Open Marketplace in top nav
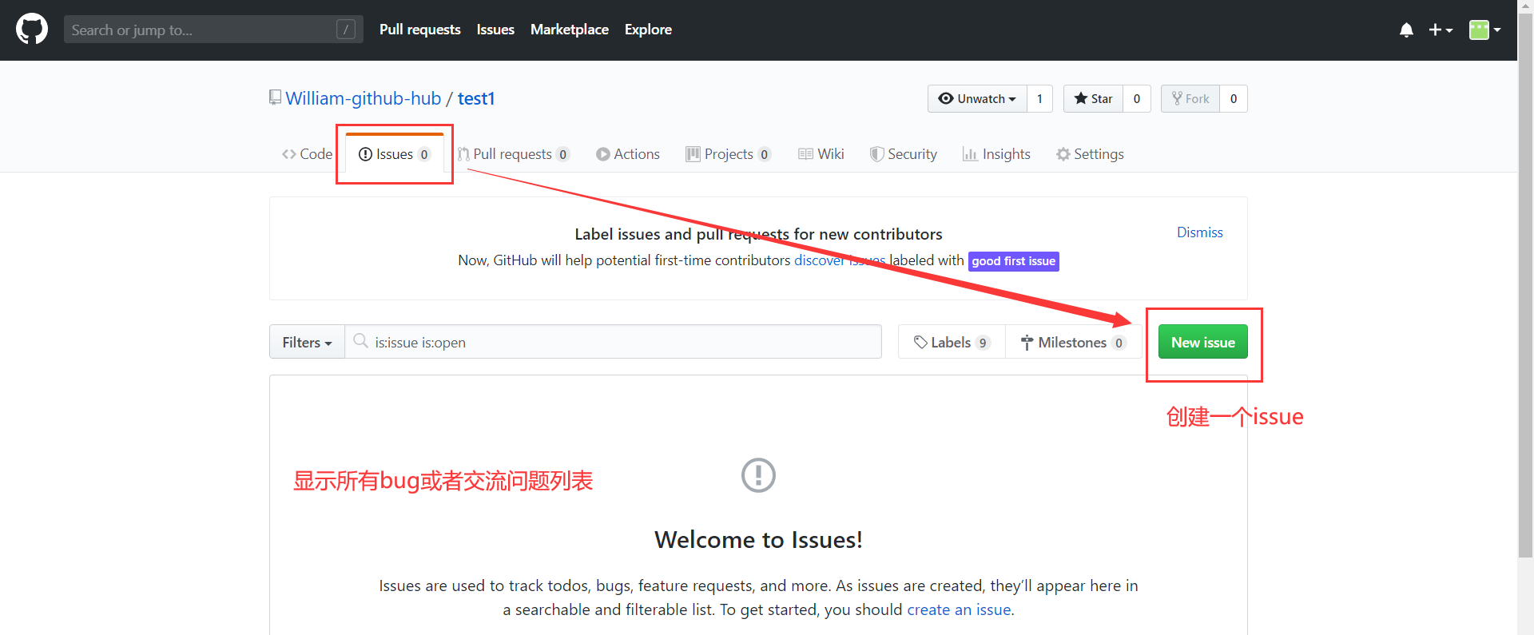Screen dimensions: 1534x635 point(570,30)
